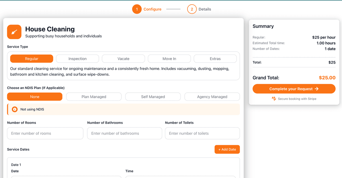This screenshot has height=178, width=342.
Task: Switch service type to Vacate
Action: tap(123, 59)
